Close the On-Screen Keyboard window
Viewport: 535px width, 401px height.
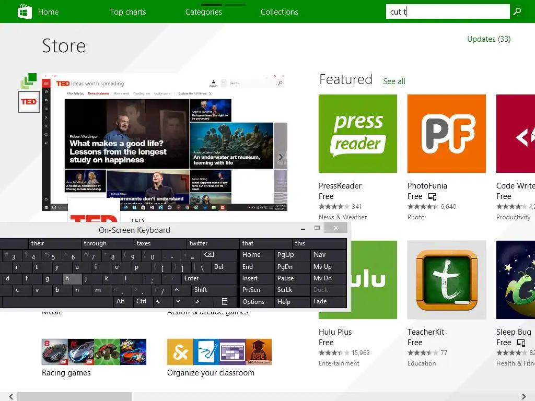(336, 228)
